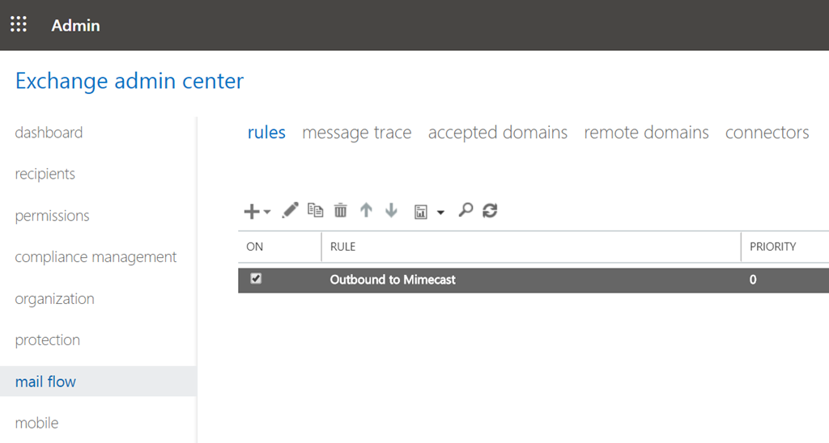
Task: Expand the new rule dropdown arrow
Action: [x=267, y=213]
